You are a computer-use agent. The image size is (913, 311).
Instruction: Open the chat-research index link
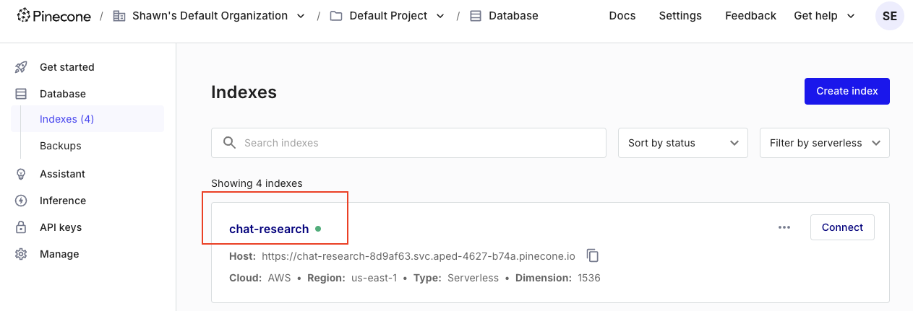pos(269,229)
